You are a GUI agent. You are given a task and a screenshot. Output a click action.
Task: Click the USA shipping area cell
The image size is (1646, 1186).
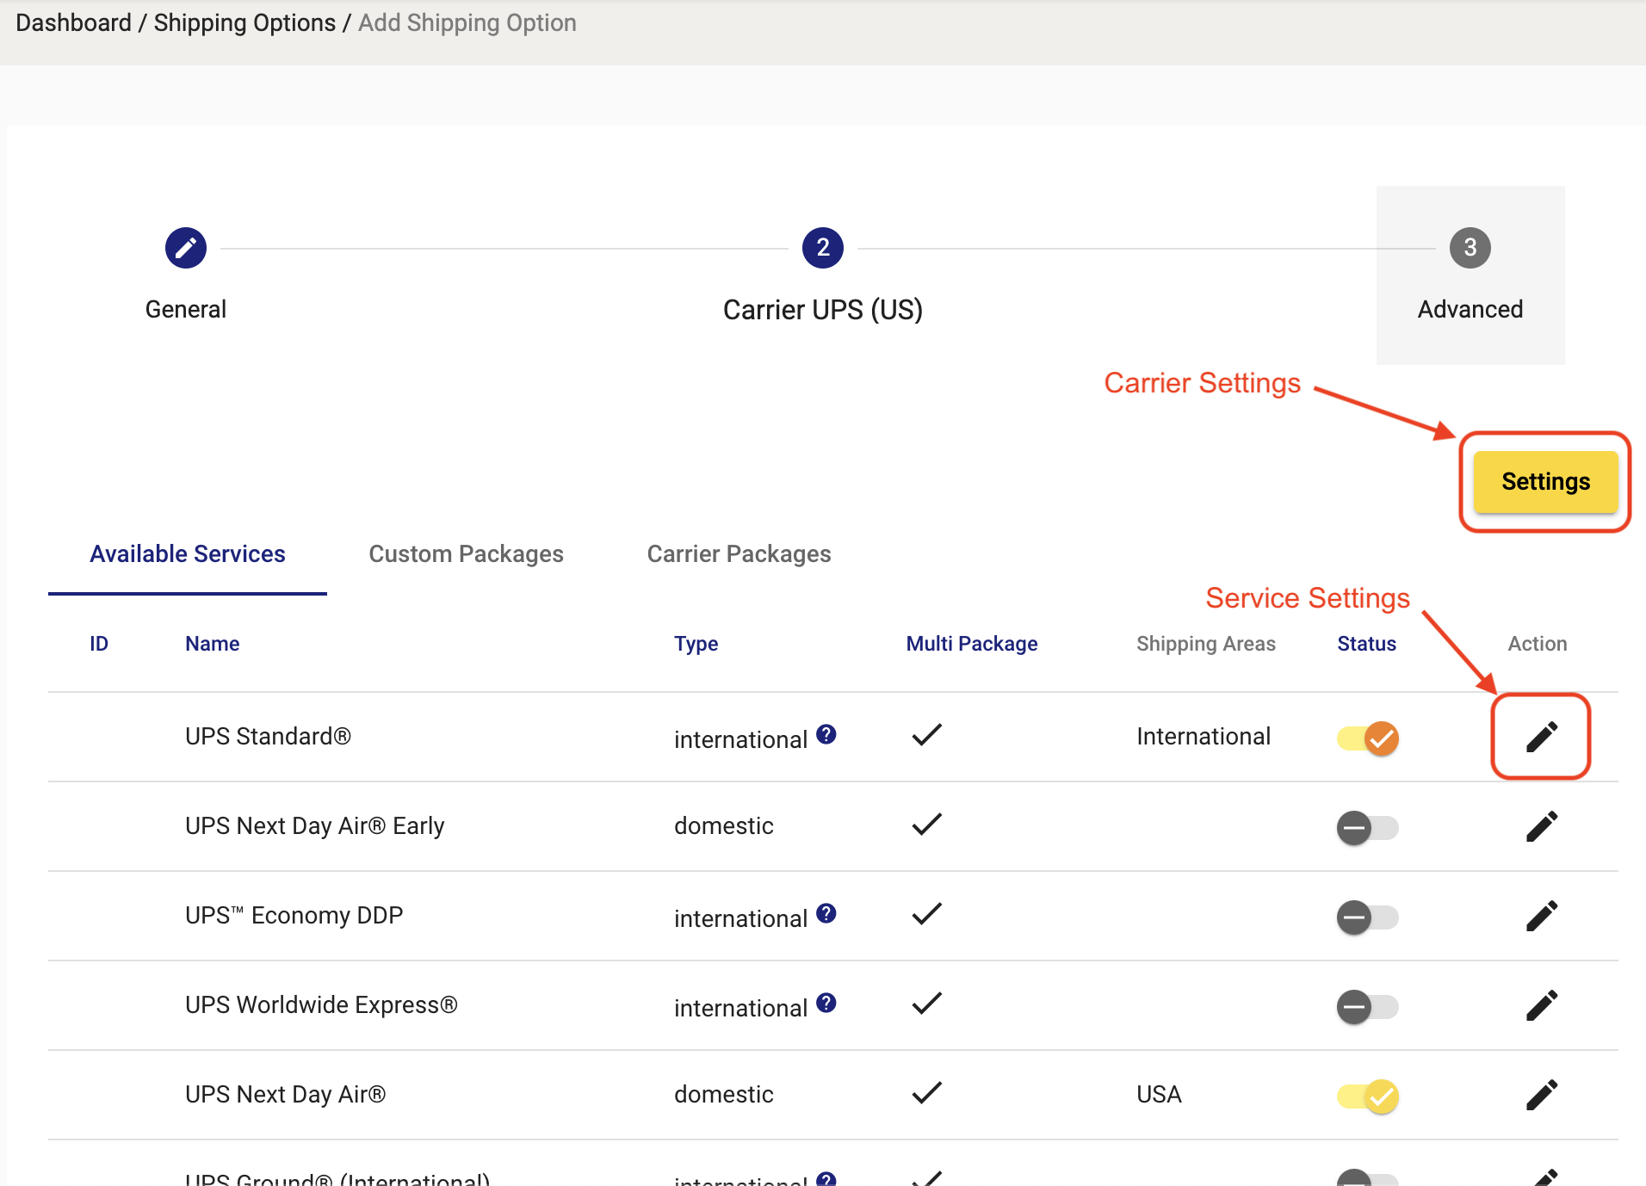[x=1159, y=1095]
